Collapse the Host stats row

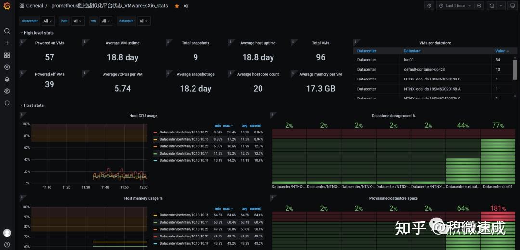(32, 105)
